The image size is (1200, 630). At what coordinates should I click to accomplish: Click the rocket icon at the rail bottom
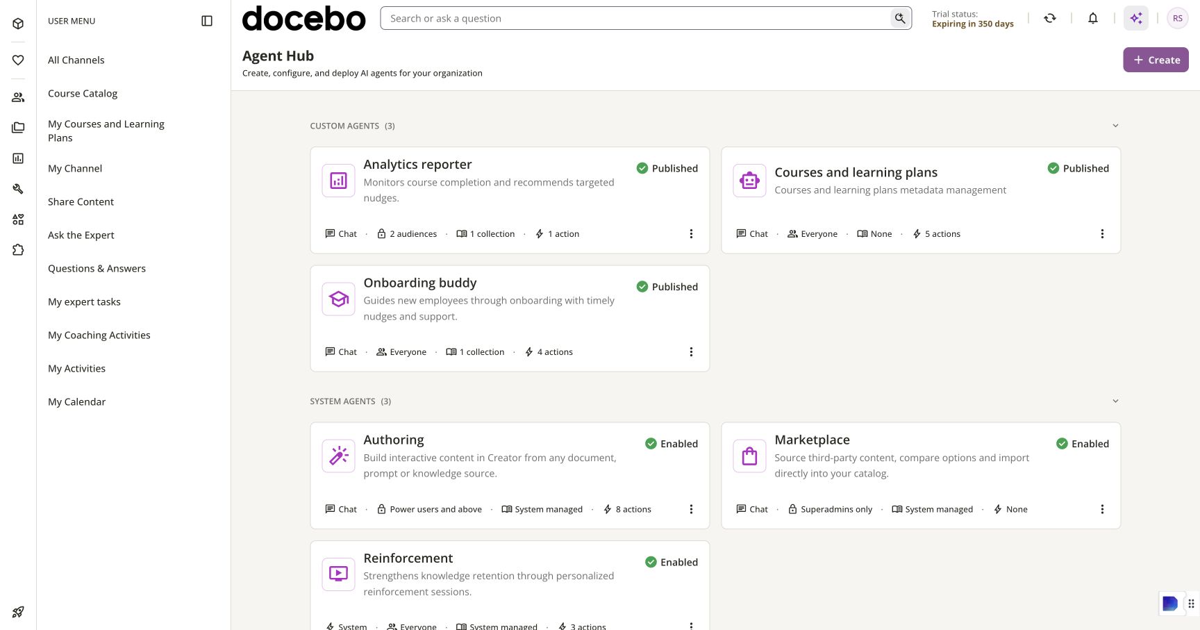click(x=18, y=612)
